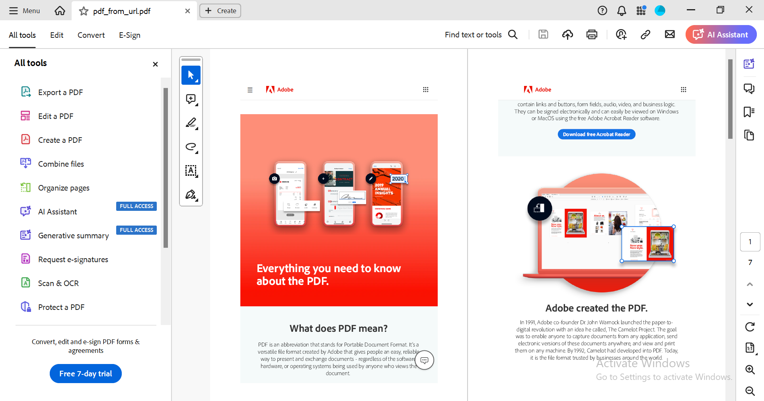The width and height of the screenshot is (764, 401).
Task: Open the page display fit options
Action: tap(750, 348)
